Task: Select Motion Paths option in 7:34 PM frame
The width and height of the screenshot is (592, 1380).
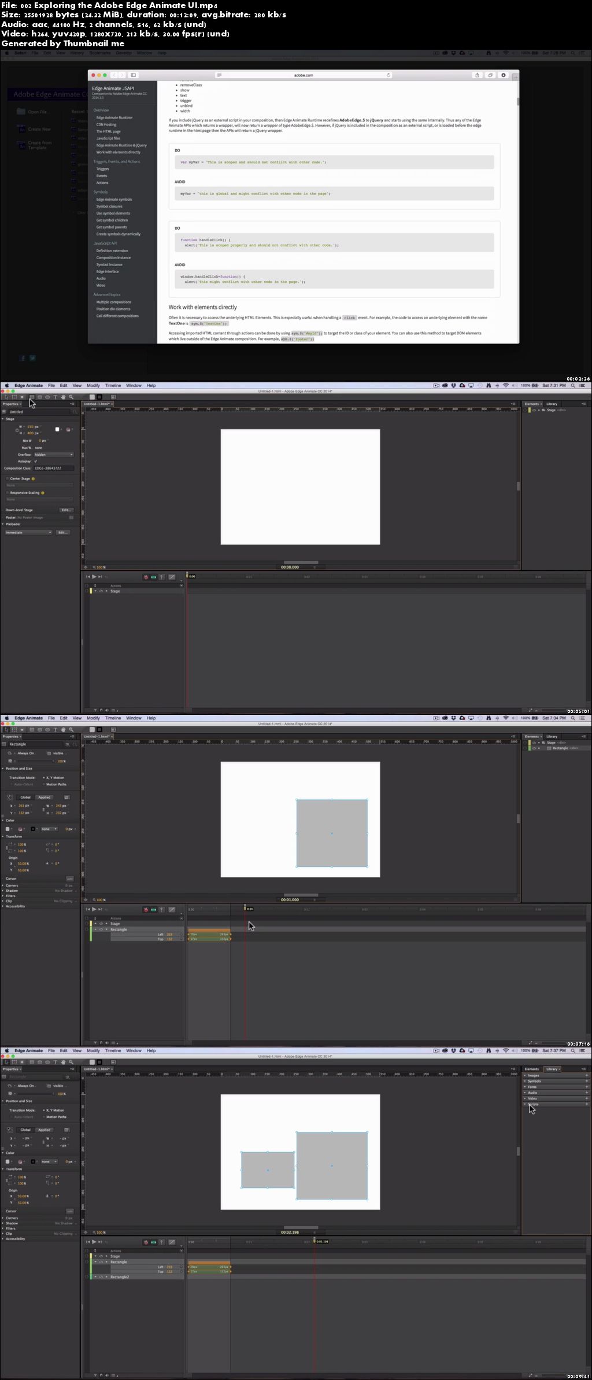Action: pos(54,784)
